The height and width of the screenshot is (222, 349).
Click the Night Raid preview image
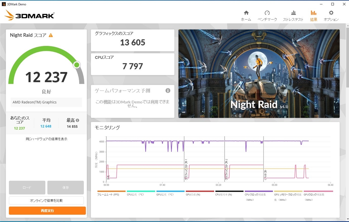click(259, 73)
